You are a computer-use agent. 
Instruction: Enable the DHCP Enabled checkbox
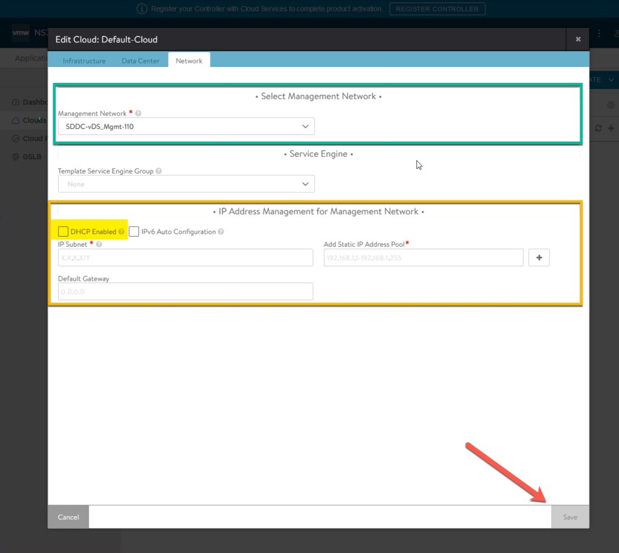(x=63, y=232)
